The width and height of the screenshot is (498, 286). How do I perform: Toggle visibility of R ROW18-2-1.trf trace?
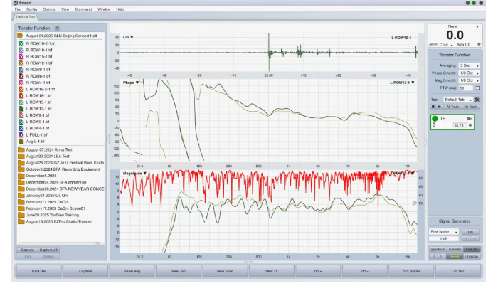click(x=21, y=44)
